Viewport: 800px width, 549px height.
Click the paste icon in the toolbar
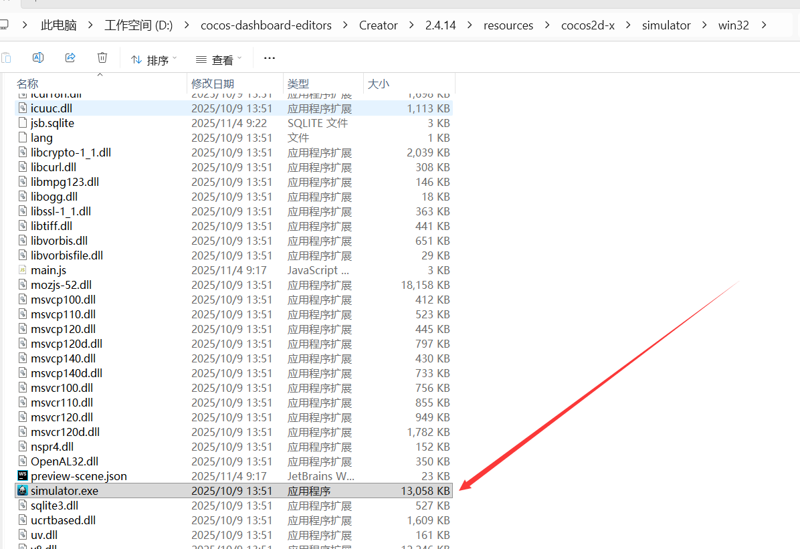coord(5,58)
